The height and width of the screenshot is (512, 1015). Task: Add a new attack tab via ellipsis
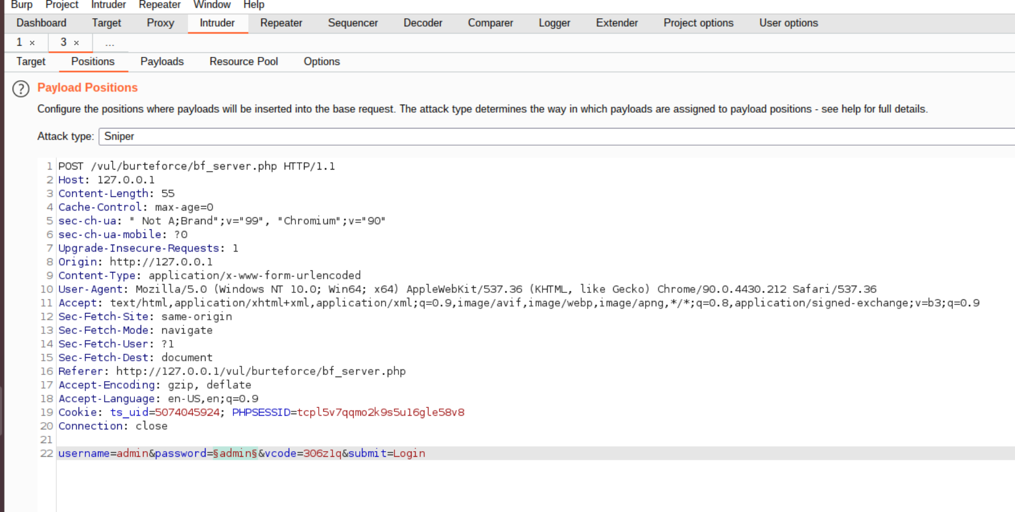point(110,43)
